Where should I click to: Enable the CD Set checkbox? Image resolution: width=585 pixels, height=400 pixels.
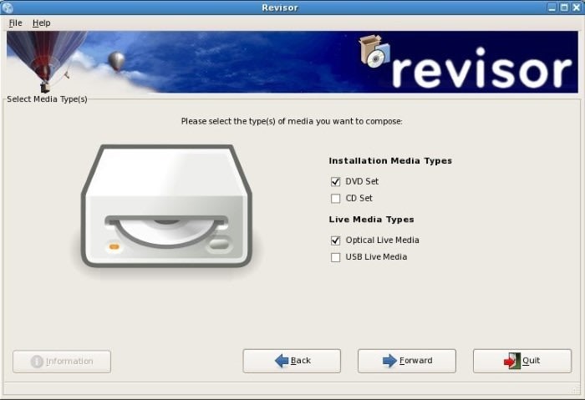tap(335, 198)
